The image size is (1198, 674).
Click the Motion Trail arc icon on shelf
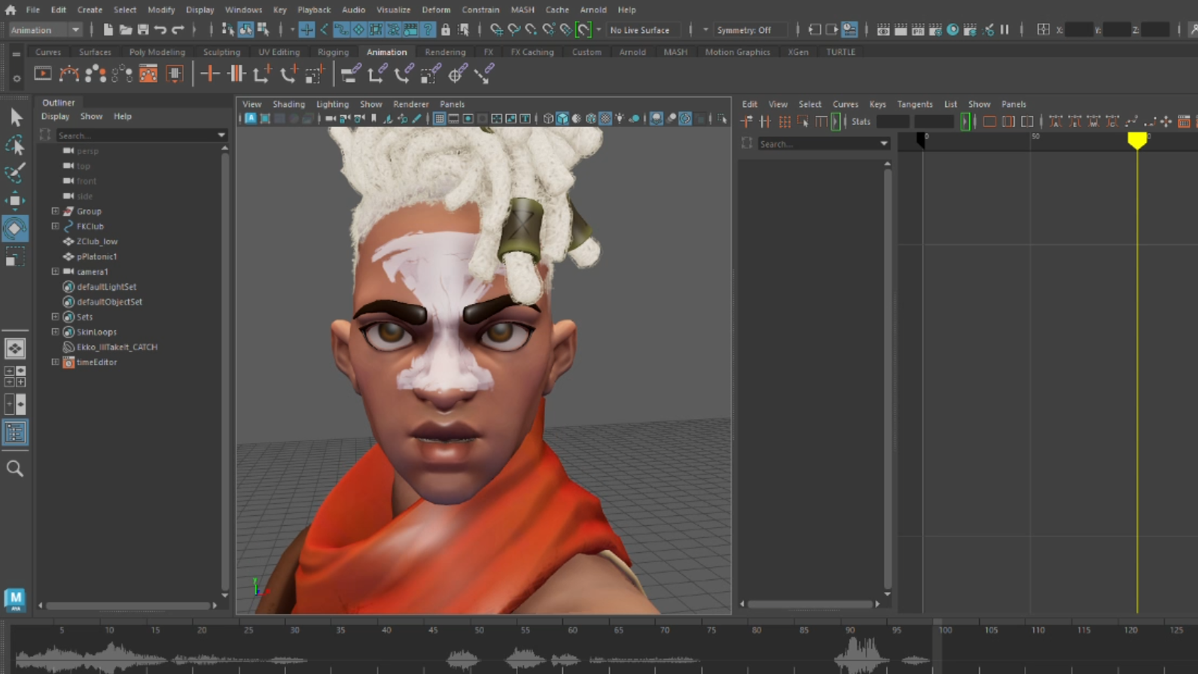[69, 74]
